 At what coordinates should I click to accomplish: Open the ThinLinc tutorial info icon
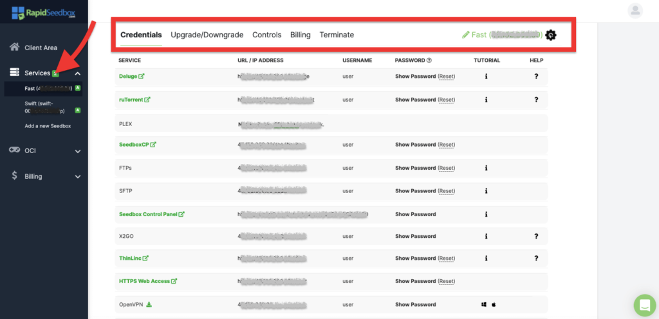click(487, 258)
